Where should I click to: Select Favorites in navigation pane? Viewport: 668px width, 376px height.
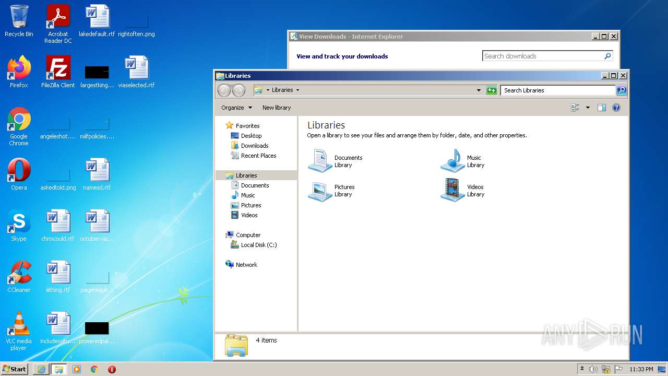(247, 126)
